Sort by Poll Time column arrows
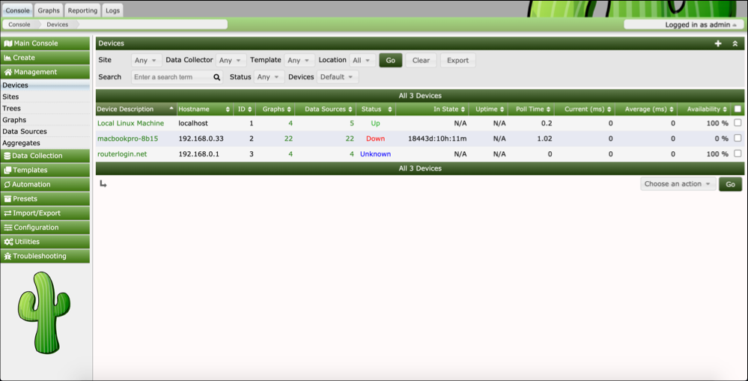 548,109
